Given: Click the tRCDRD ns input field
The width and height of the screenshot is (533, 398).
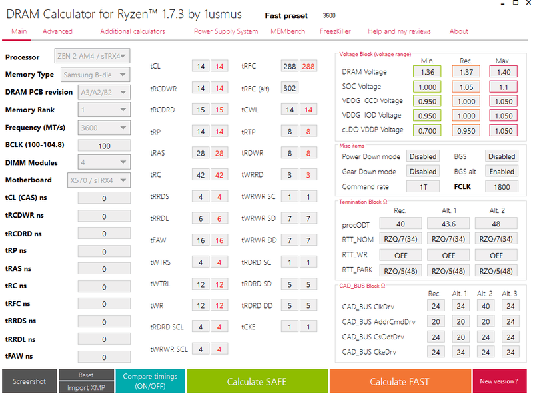Looking at the screenshot, I should 104,234.
